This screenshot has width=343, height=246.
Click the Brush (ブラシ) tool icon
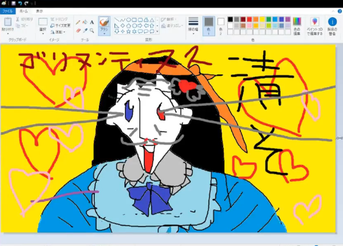coord(104,22)
